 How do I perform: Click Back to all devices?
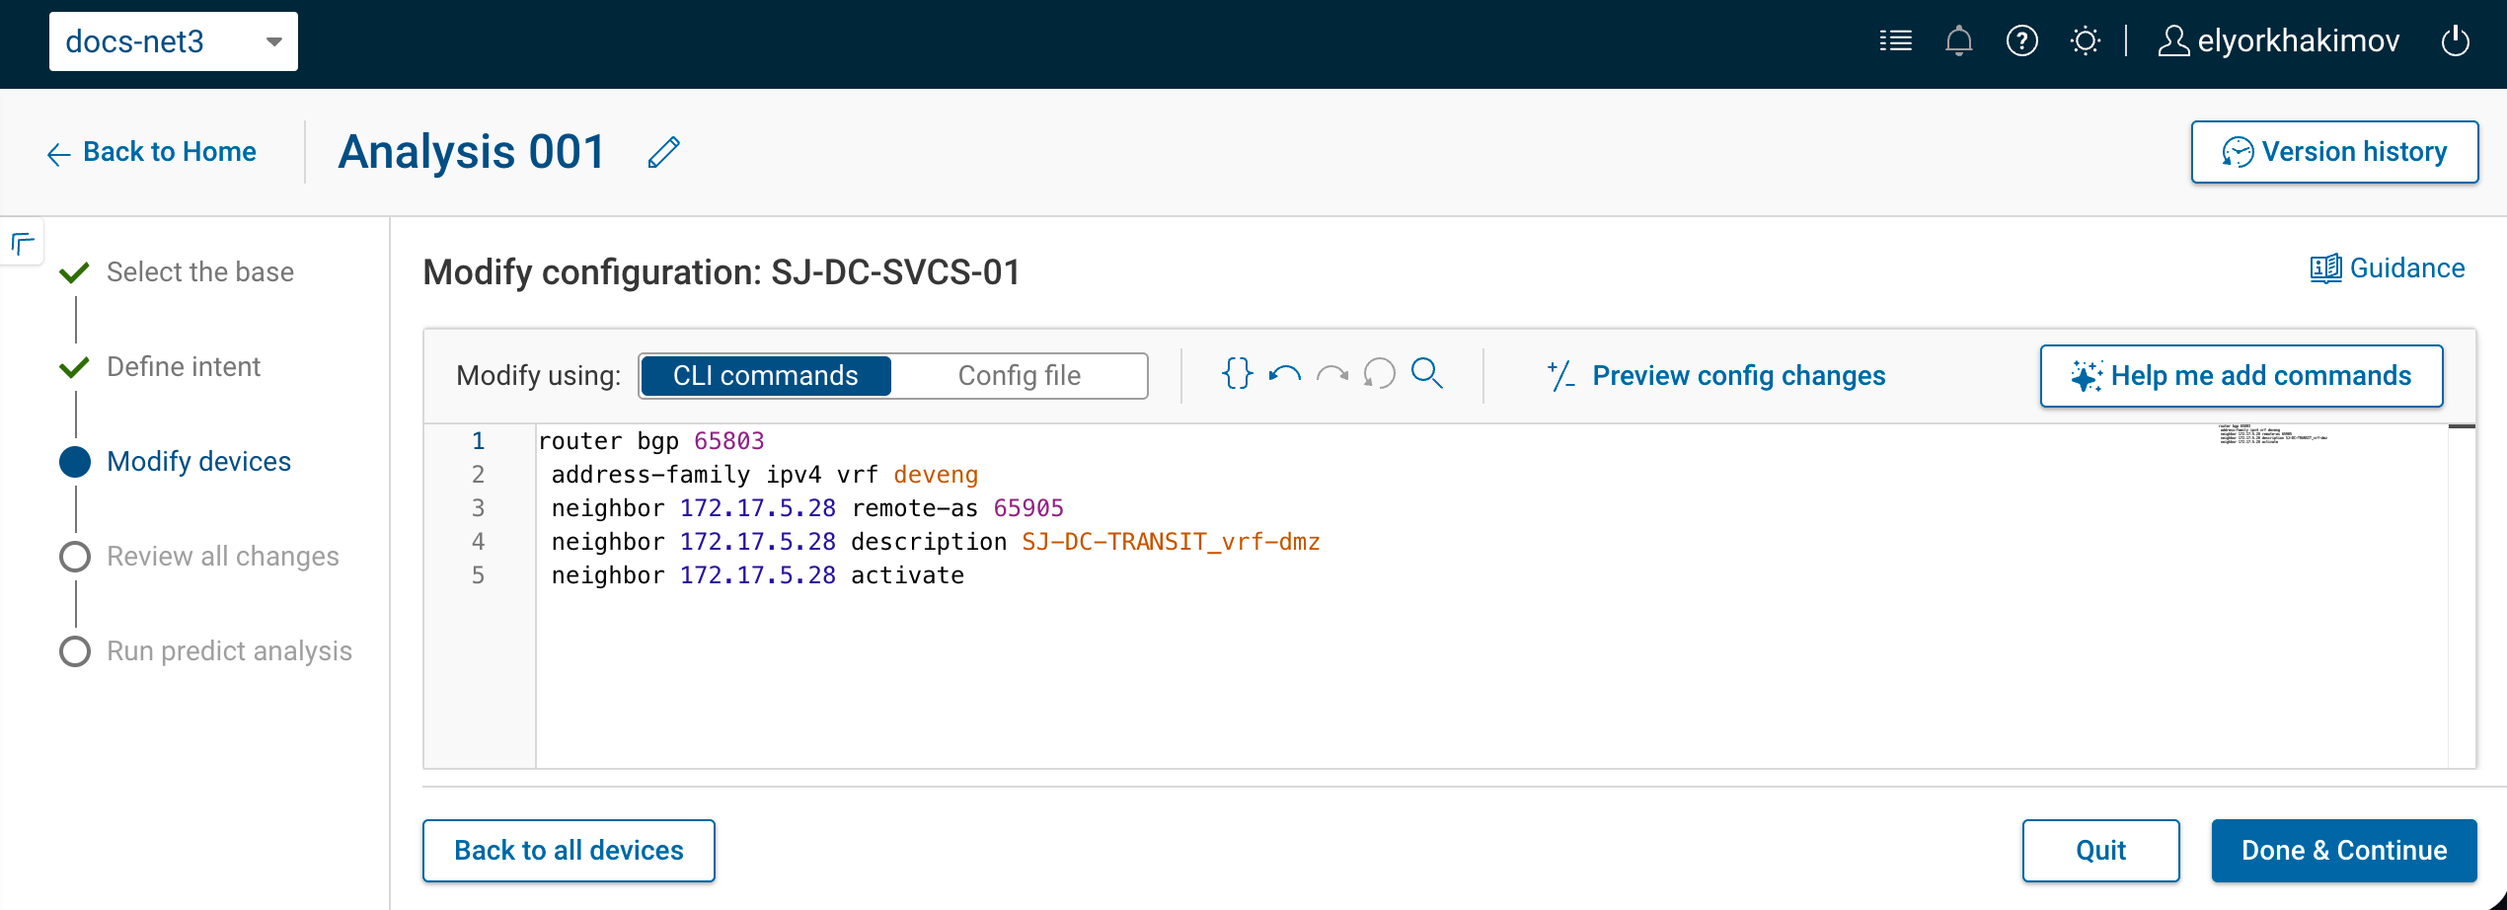[569, 851]
